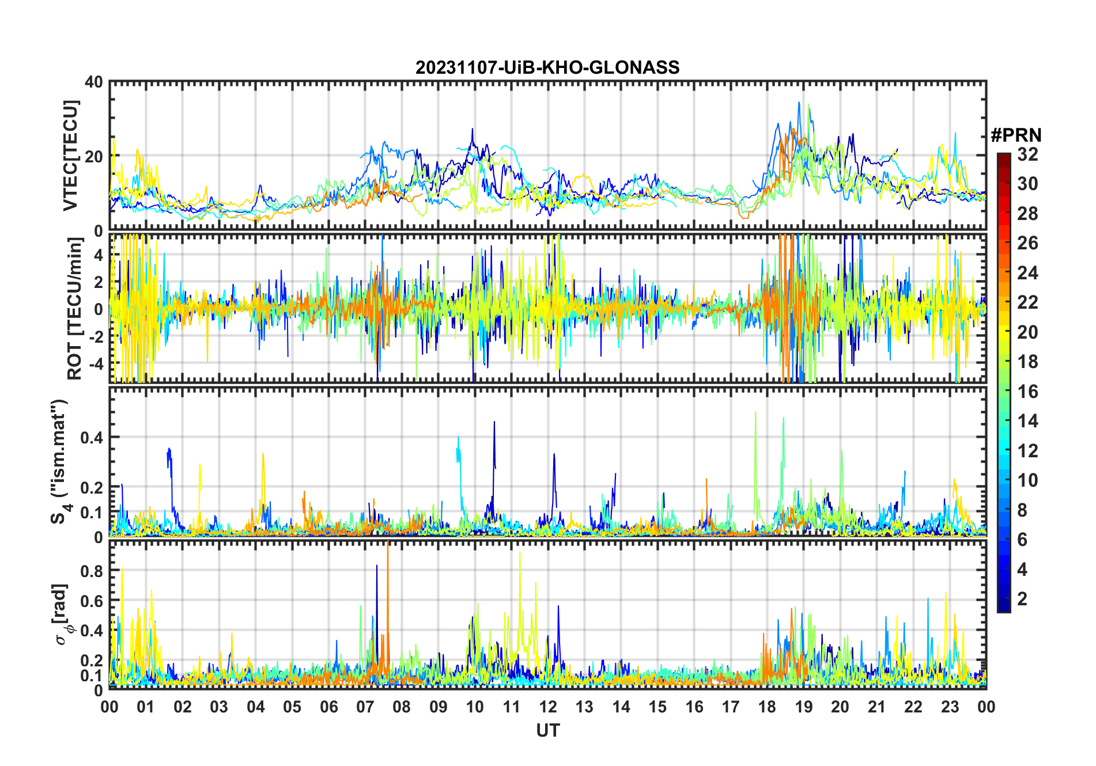Image resolution: width=1096 pixels, height=766 pixels.
Task: Click sigma phi axis tick label 0.8
Action: pos(92,571)
